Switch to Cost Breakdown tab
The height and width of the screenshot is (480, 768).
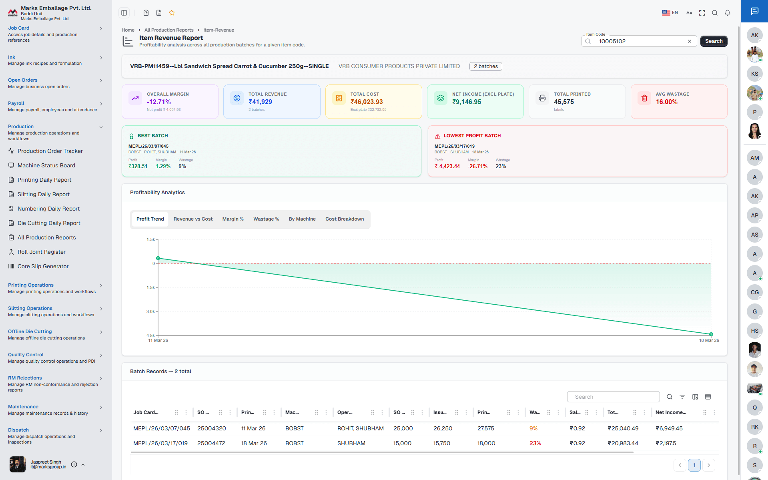point(345,219)
